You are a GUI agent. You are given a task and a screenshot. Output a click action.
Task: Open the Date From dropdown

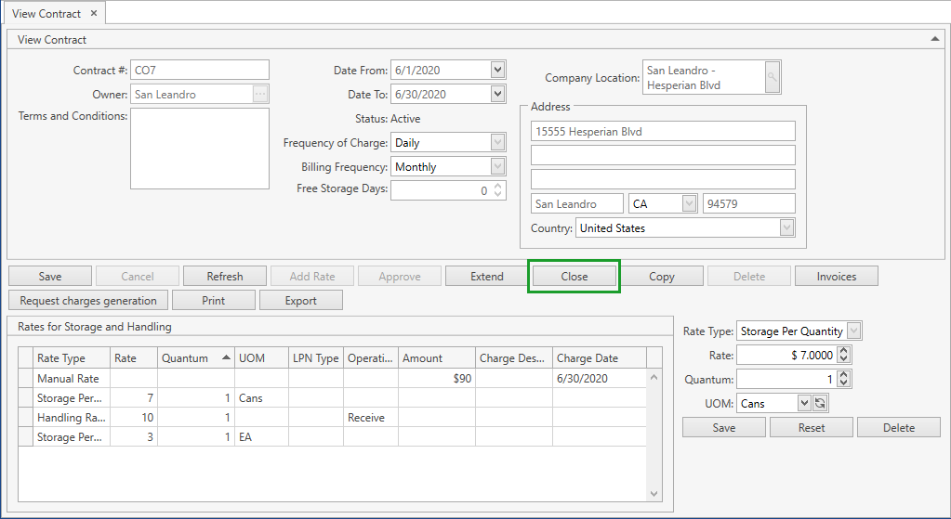click(x=497, y=70)
